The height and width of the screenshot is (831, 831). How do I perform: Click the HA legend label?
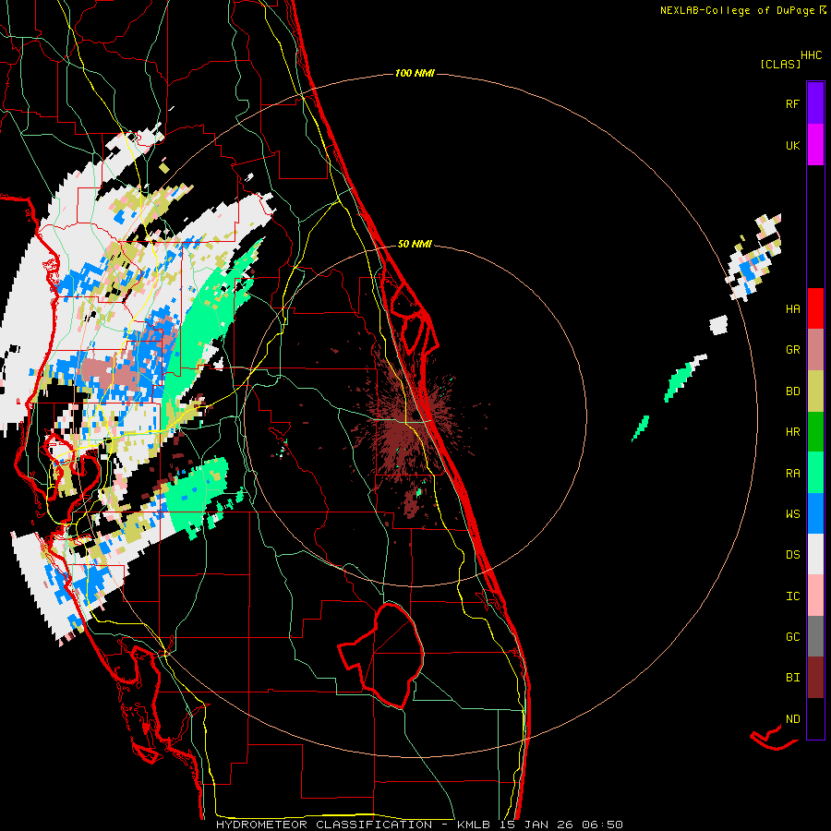[792, 308]
